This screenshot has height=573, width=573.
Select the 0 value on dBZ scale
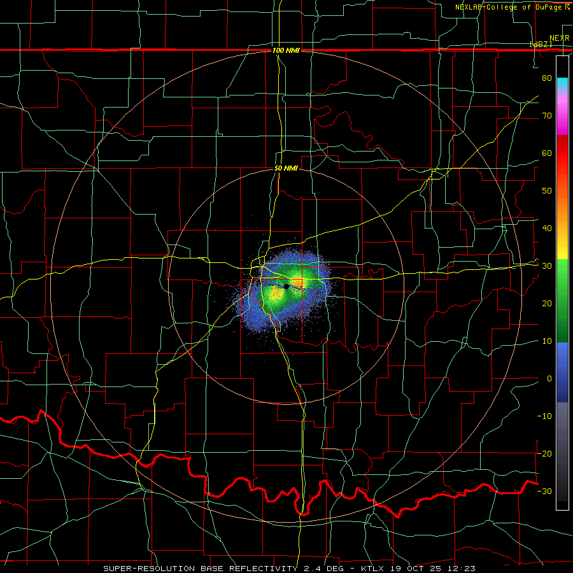pyautogui.click(x=549, y=379)
